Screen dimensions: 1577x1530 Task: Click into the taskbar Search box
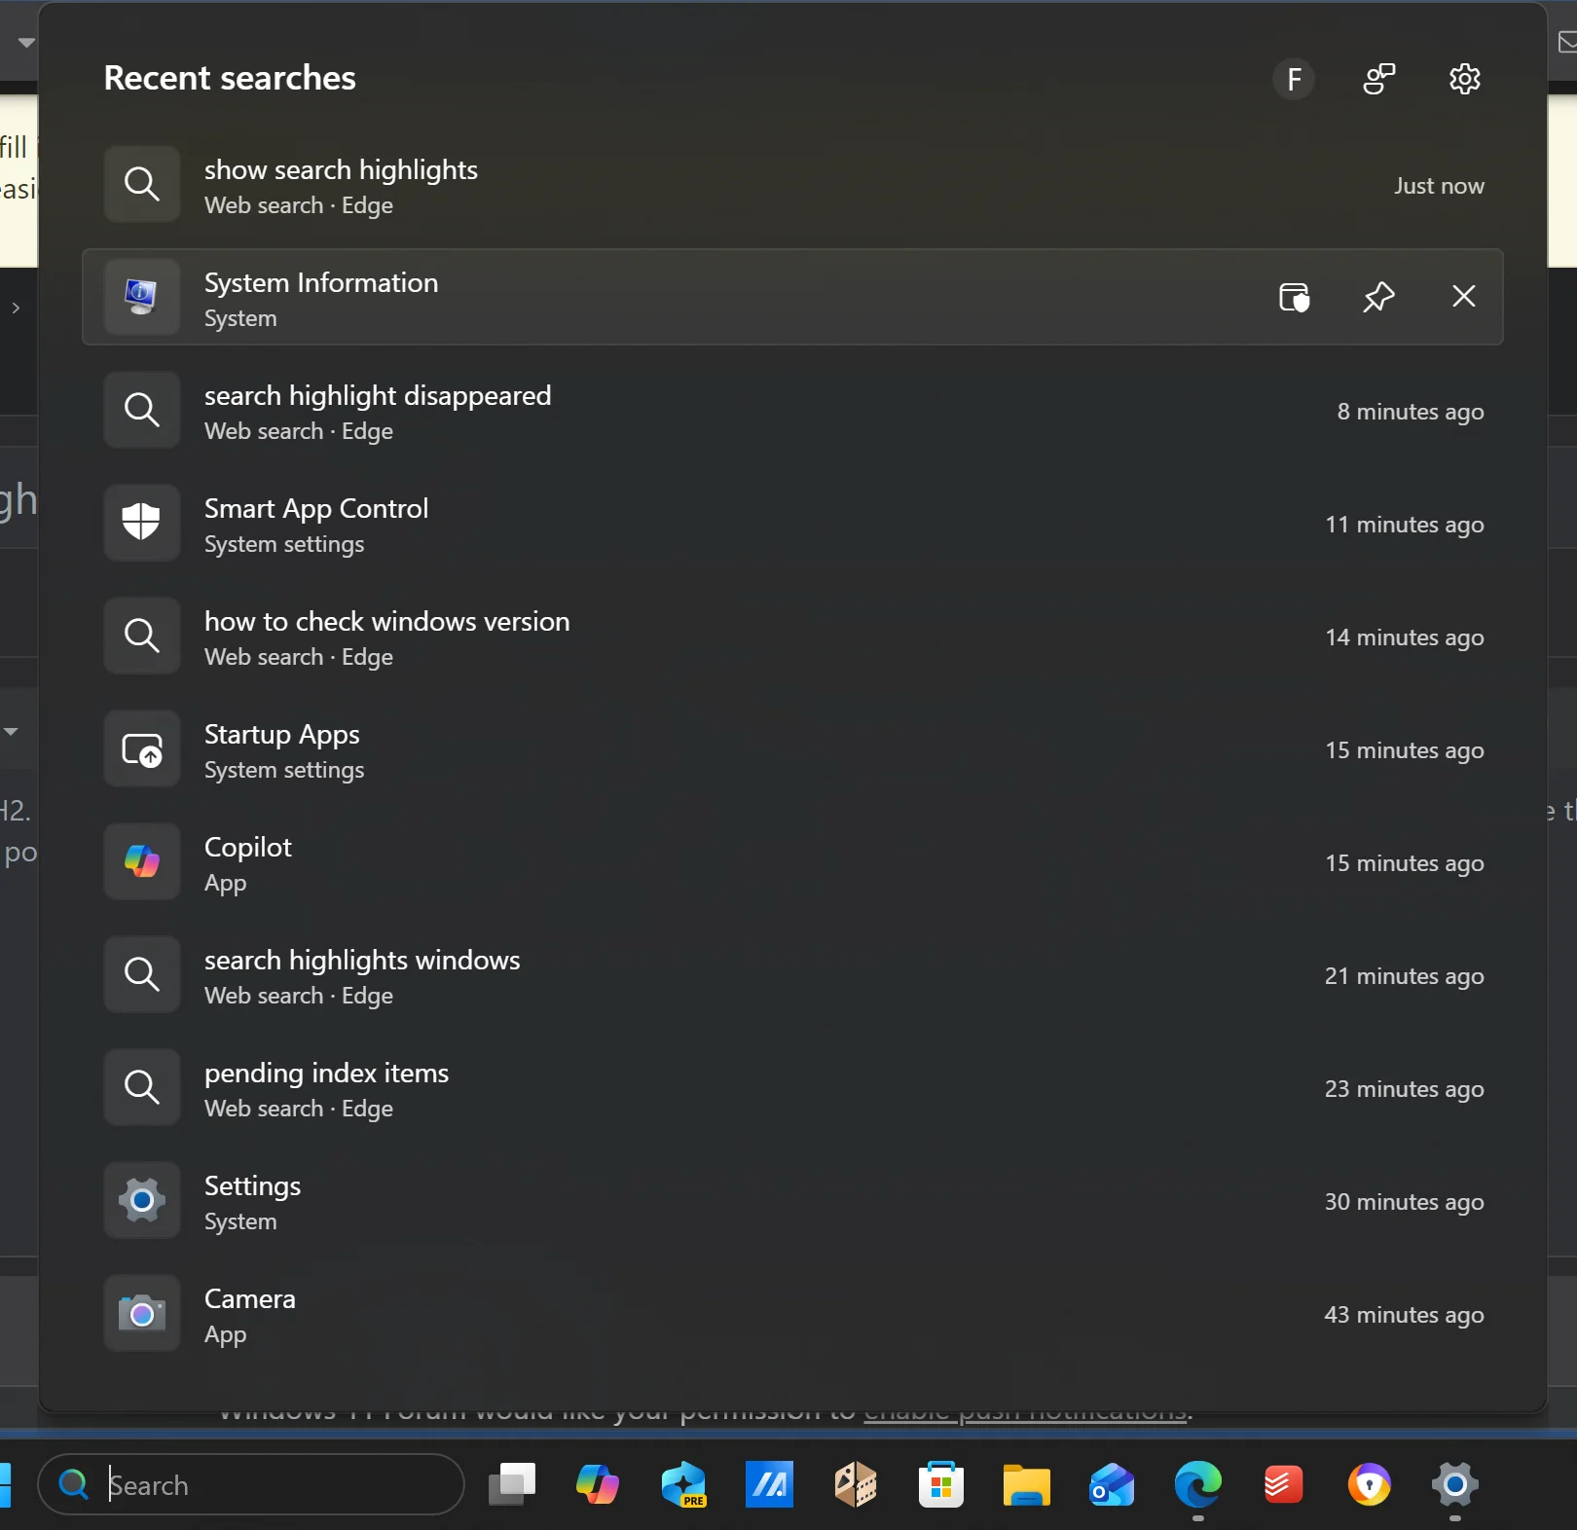click(251, 1484)
